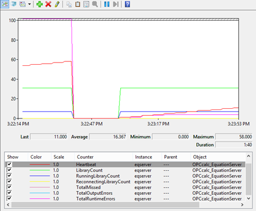Sort by the Scale column header
Image resolution: width=256 pixels, height=211 pixels.
(63, 157)
